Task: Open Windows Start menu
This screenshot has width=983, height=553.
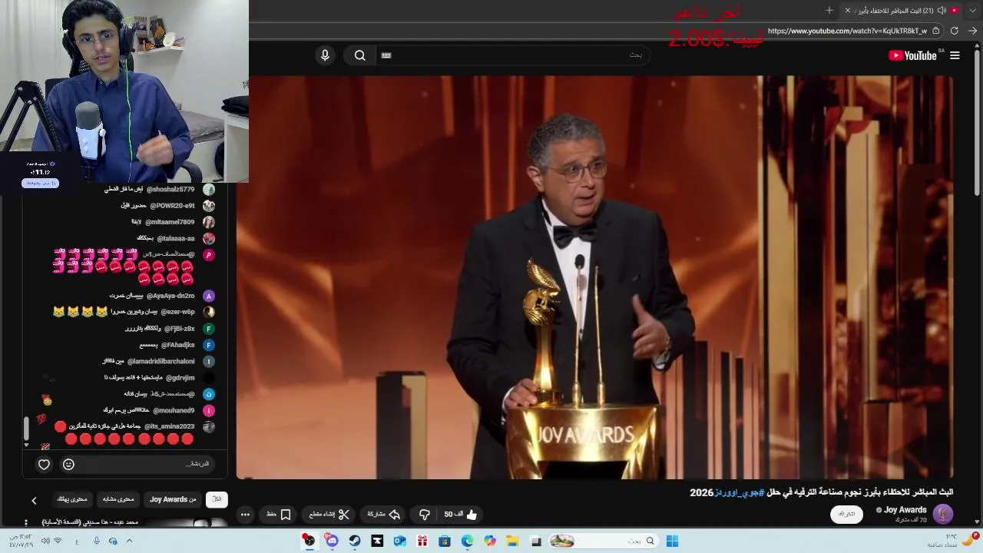Action: 672,541
